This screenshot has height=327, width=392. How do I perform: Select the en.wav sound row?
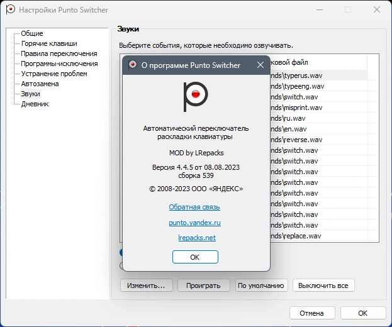click(319, 129)
